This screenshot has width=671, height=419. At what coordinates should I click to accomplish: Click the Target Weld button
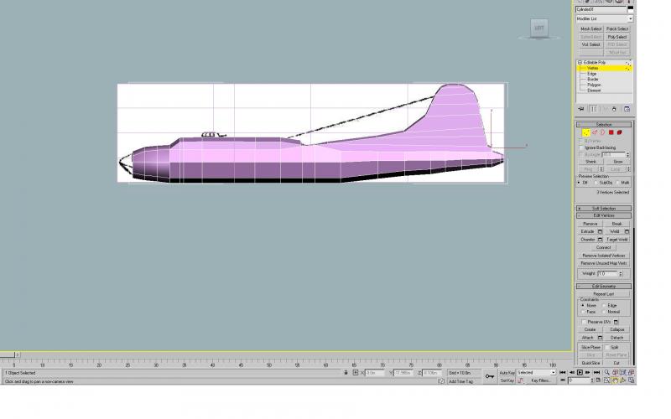click(616, 240)
